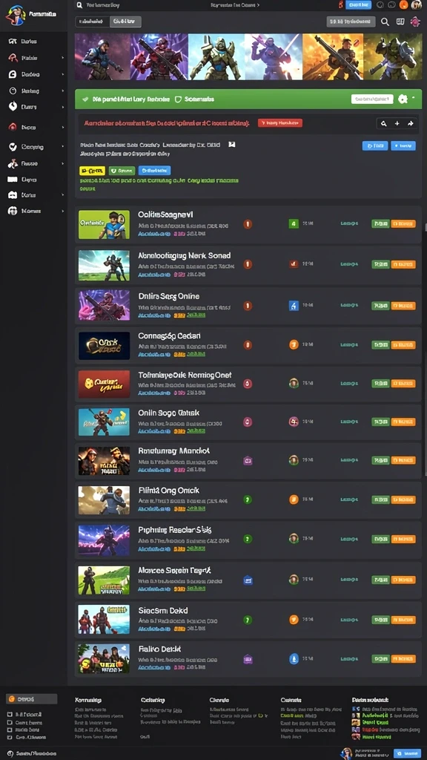Expand the bottom sidebar item's chevron
Viewport: 427px width, 760px height.
click(x=63, y=212)
